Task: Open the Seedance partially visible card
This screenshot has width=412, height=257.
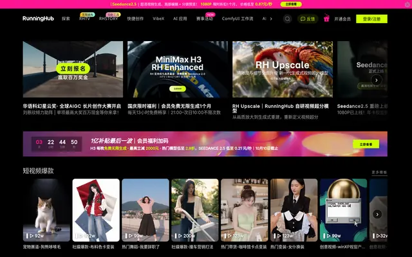Action: pyautogui.click(x=362, y=69)
